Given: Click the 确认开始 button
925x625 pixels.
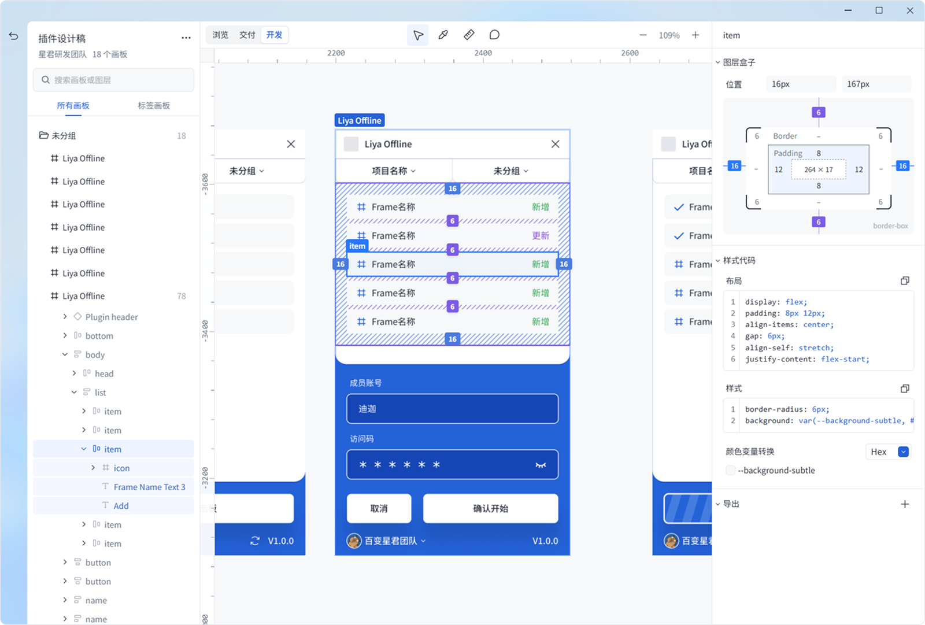Looking at the screenshot, I should click(x=491, y=509).
